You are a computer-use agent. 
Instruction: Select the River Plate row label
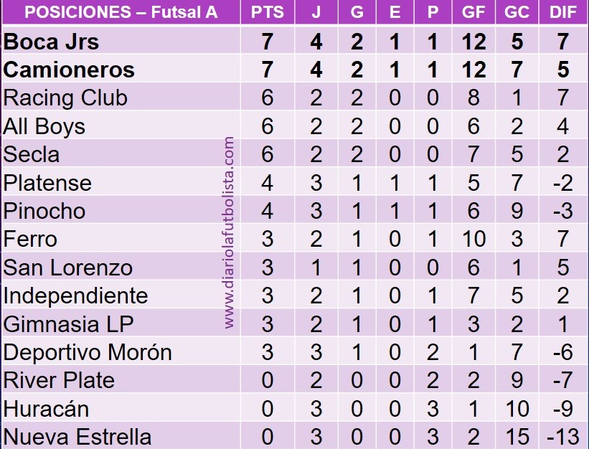pos(59,380)
